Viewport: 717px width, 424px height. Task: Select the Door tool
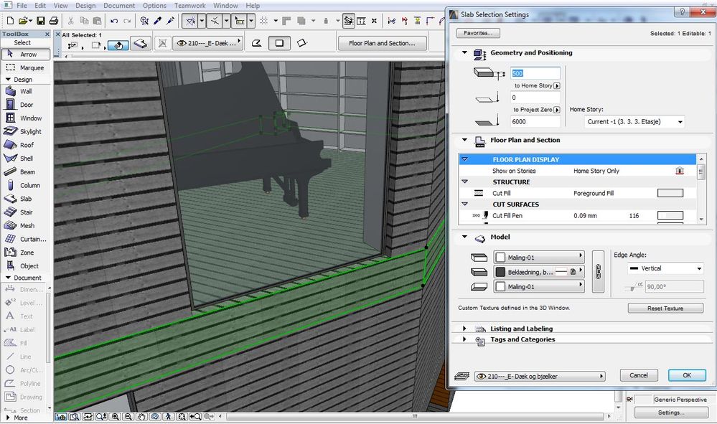point(25,105)
